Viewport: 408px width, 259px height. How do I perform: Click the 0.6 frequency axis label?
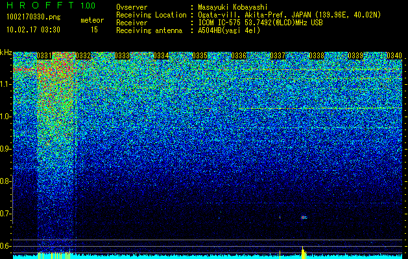(x=5, y=246)
